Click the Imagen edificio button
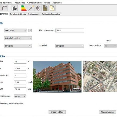The image size is (117, 117). [x=57, y=112]
